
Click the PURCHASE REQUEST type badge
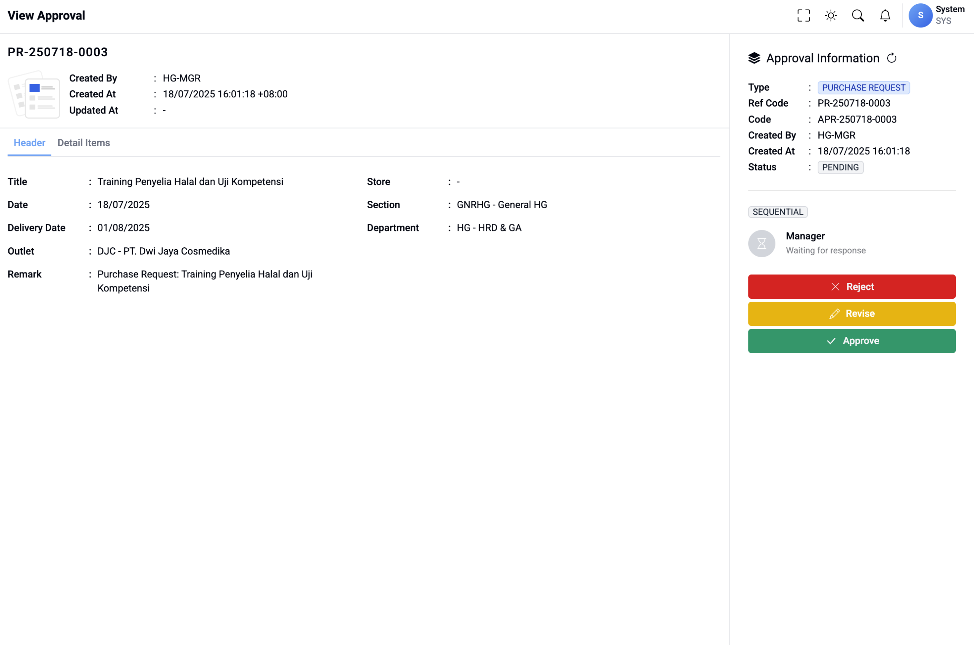[863, 88]
